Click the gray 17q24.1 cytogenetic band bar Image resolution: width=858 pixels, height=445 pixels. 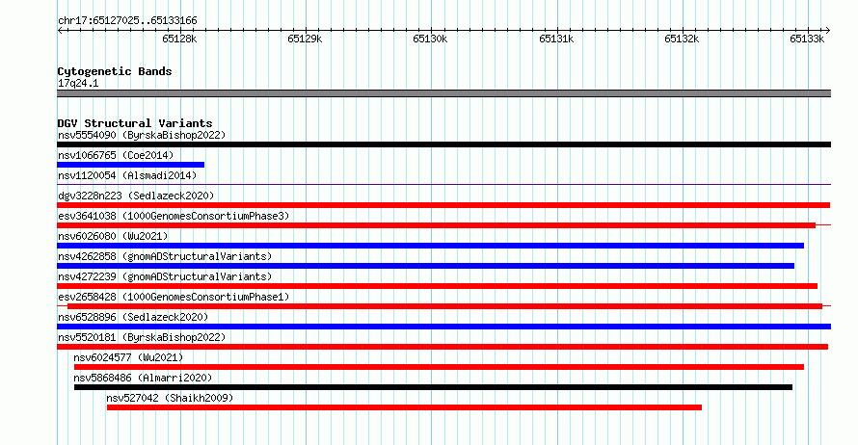[443, 93]
